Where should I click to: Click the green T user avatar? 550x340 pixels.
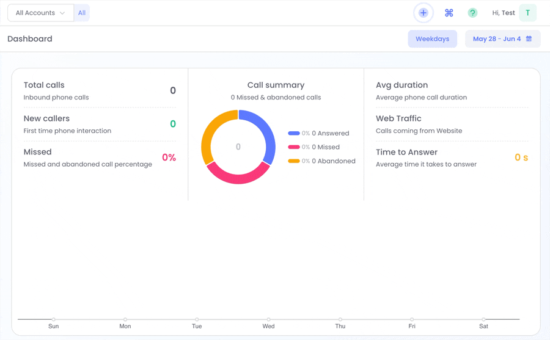(x=527, y=13)
